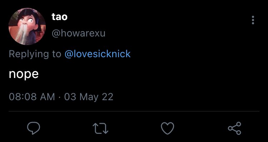Tap the retweet arrows icon
This screenshot has width=268, height=142.
tap(100, 128)
